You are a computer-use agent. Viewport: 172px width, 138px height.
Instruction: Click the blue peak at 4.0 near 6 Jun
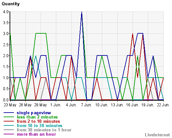tap(82, 12)
